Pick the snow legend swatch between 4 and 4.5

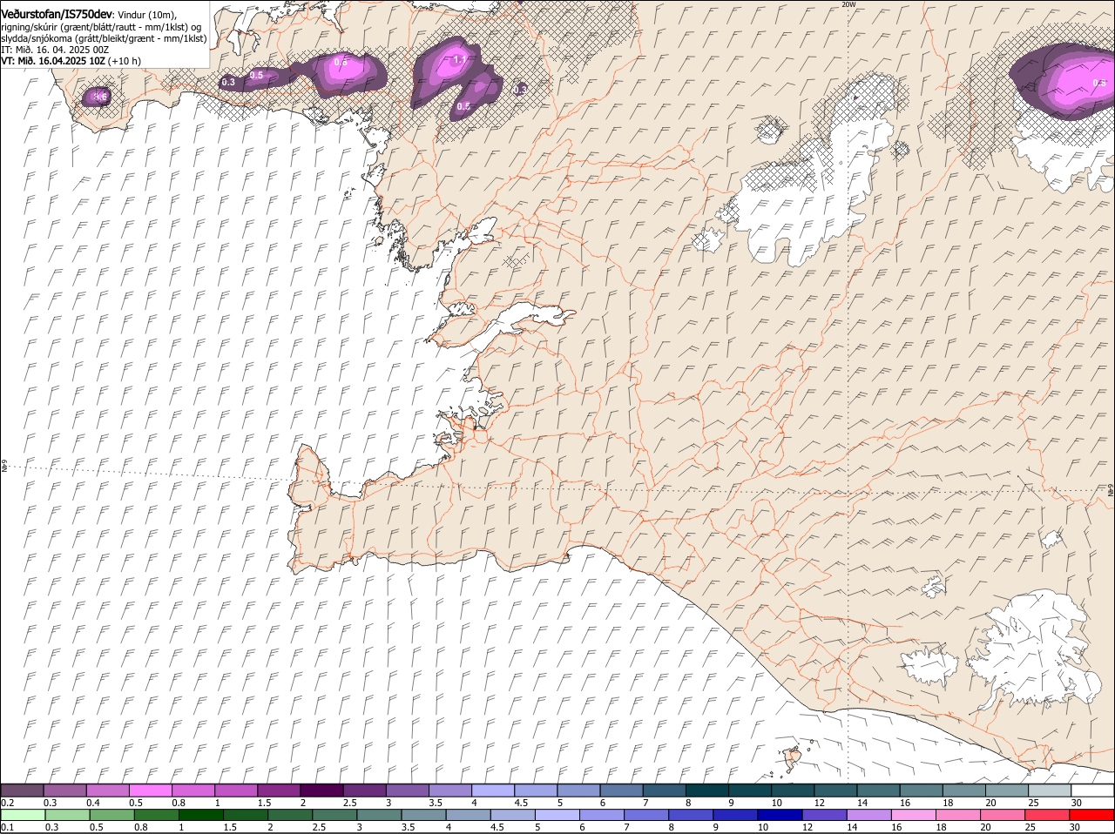[493, 790]
